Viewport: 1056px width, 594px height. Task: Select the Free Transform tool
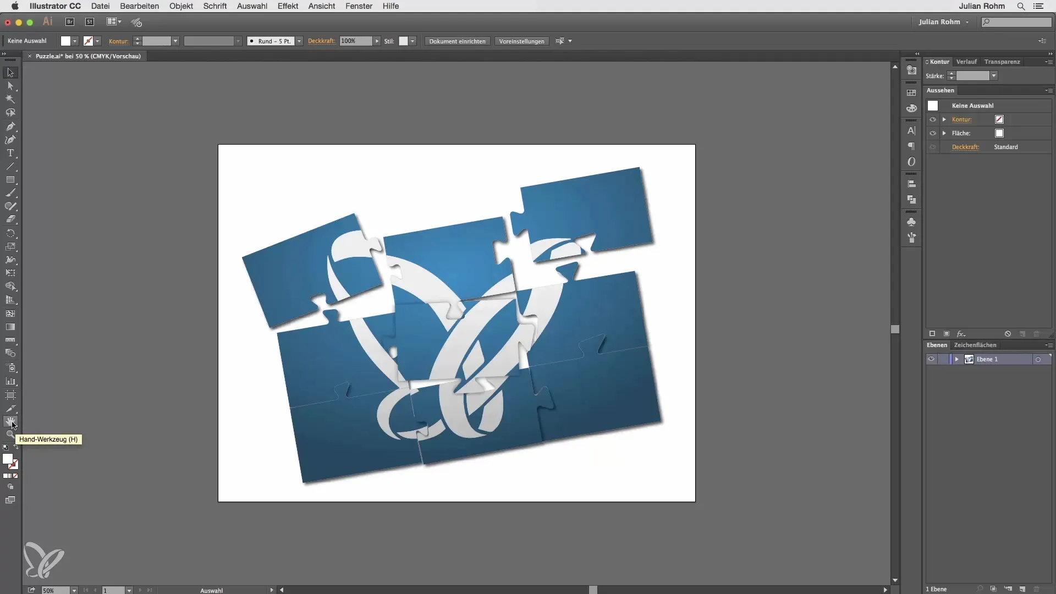[10, 273]
